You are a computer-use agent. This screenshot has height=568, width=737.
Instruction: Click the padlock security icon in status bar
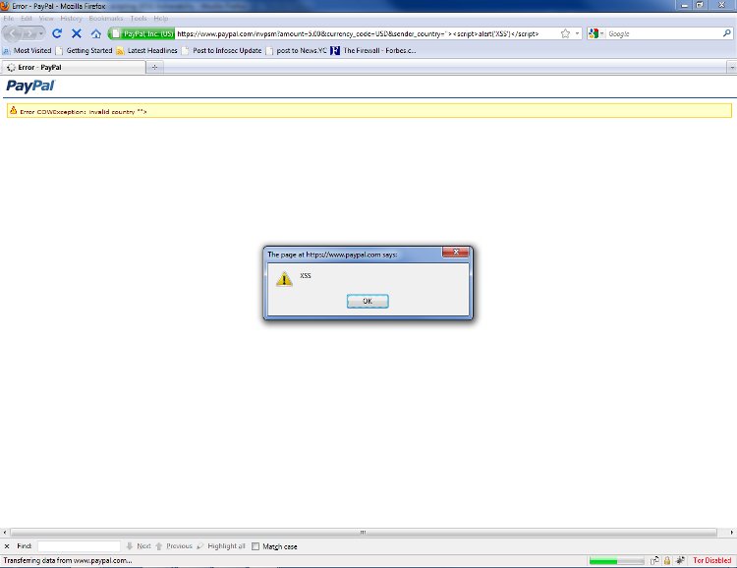[x=667, y=560]
